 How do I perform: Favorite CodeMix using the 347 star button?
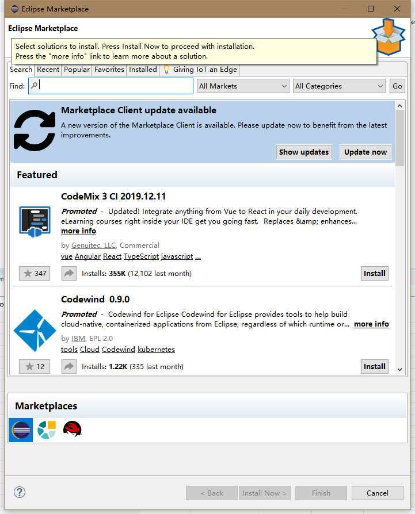(35, 274)
